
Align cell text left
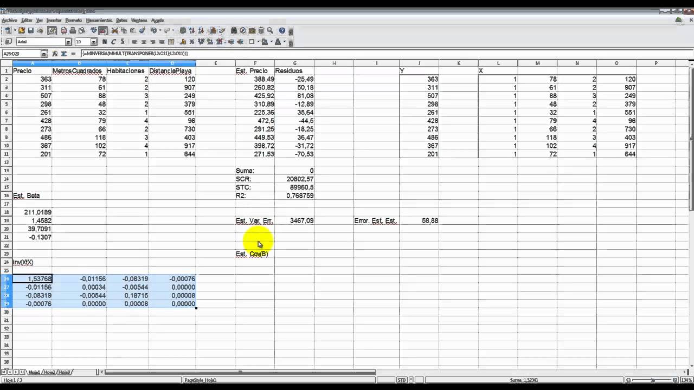(x=134, y=42)
